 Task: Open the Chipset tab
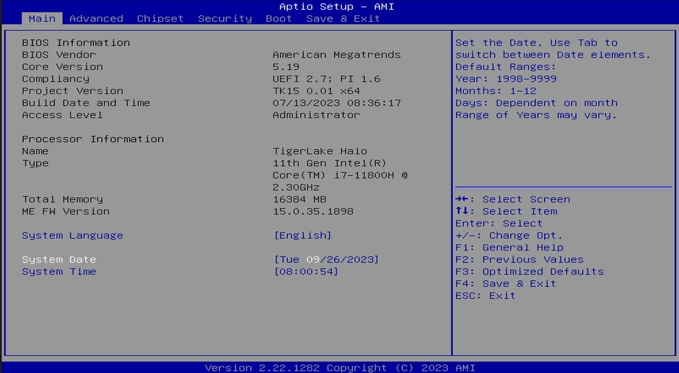pos(160,19)
